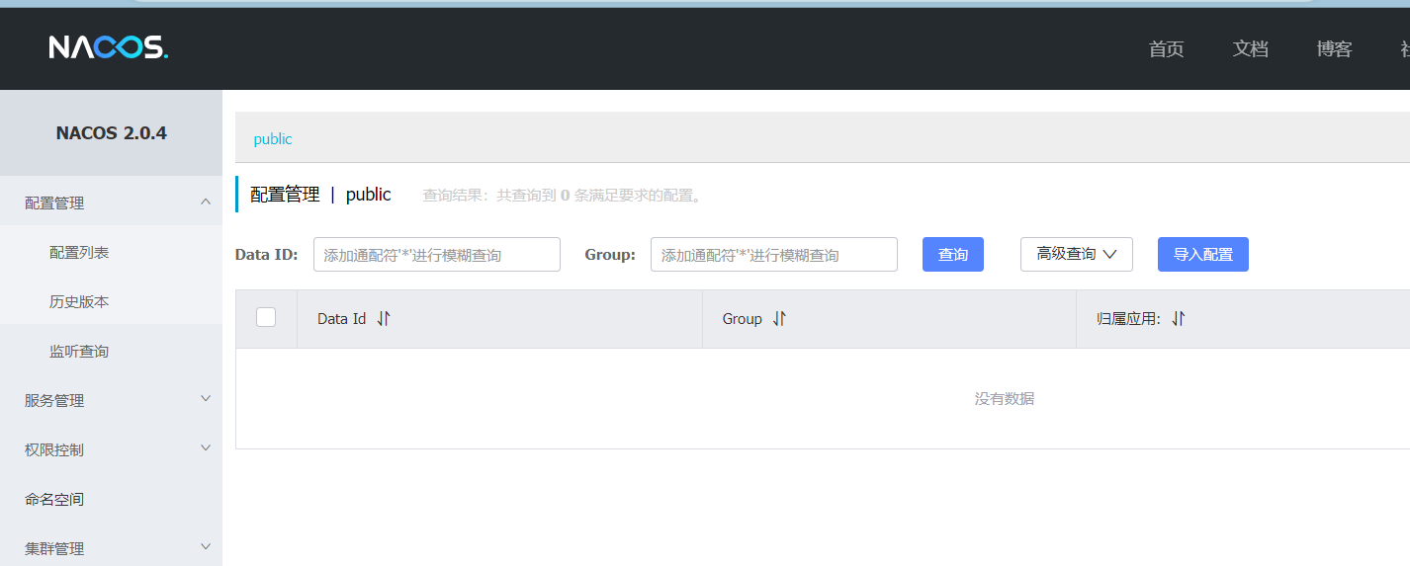This screenshot has width=1410, height=566.
Task: Sort table by Data Id arrows
Action: (x=384, y=319)
